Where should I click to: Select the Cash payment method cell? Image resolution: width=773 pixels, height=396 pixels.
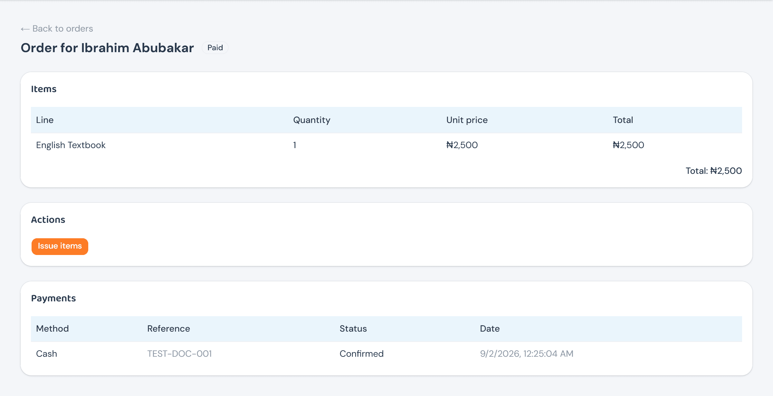click(x=46, y=354)
